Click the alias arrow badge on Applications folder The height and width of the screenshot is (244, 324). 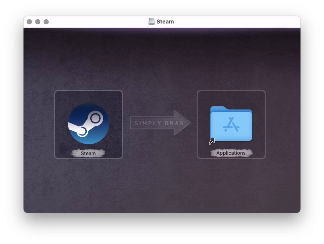tap(212, 141)
